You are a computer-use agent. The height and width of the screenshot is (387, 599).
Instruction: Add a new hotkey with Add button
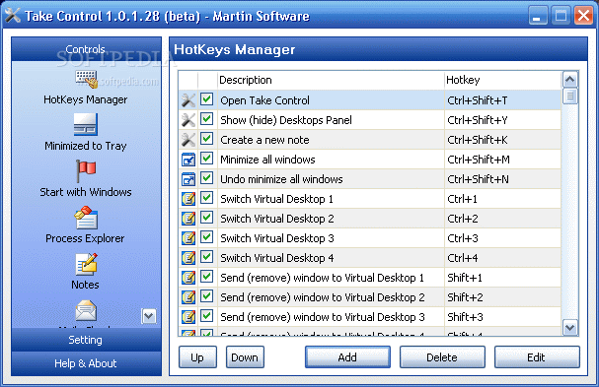tap(347, 357)
